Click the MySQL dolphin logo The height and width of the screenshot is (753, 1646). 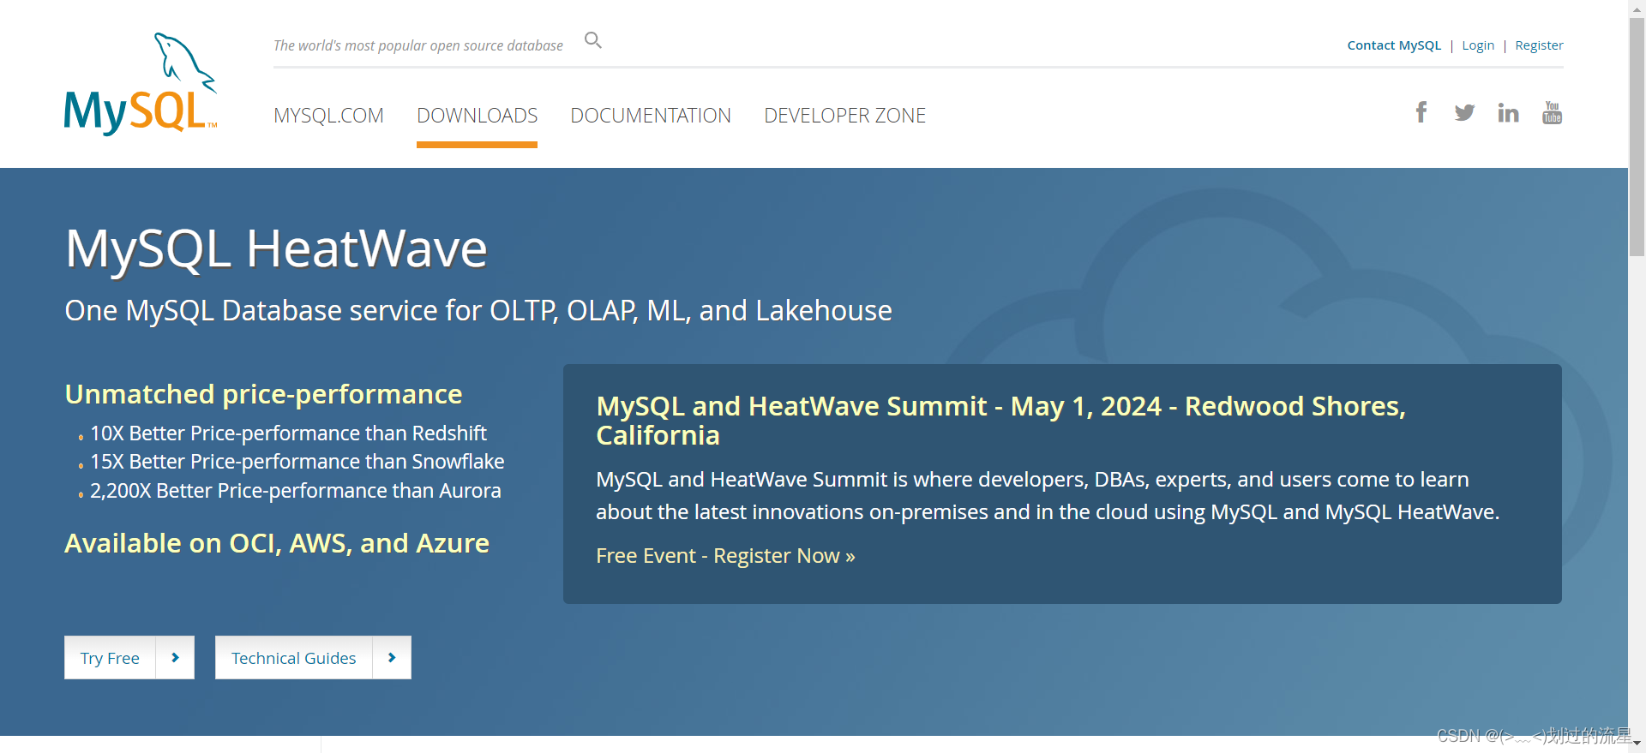141,83
